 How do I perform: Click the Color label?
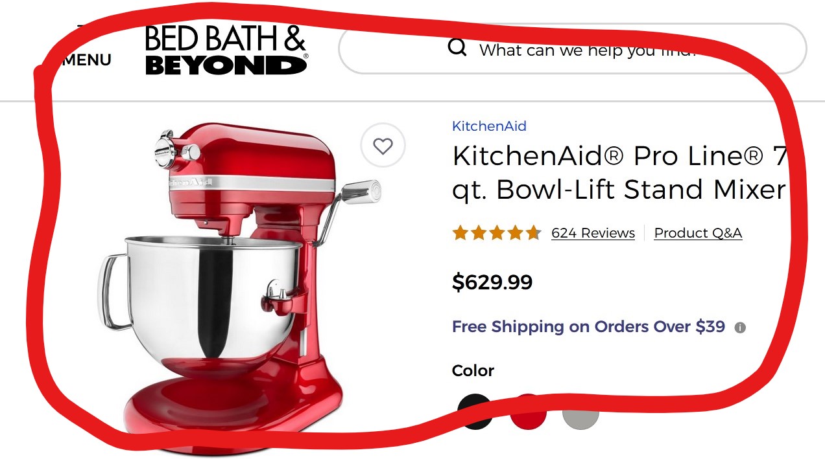pos(473,370)
